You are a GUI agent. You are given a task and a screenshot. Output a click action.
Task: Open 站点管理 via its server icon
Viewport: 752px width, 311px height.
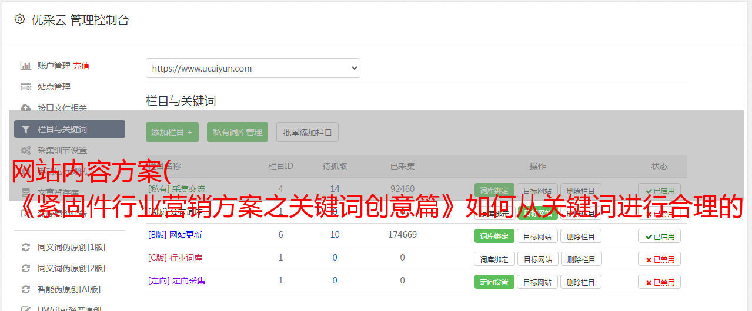click(x=26, y=87)
